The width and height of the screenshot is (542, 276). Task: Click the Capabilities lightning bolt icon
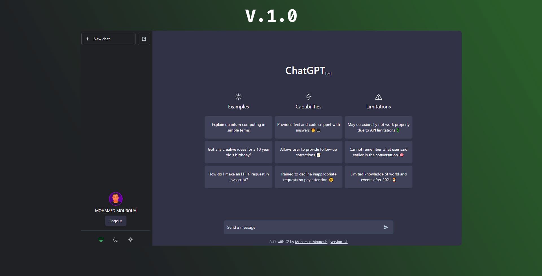coord(309,97)
